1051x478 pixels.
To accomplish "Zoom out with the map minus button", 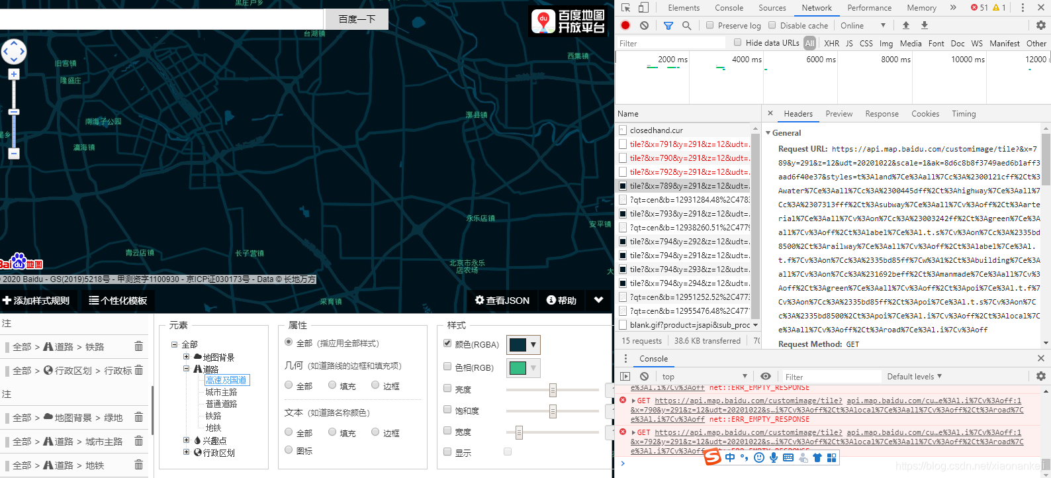I will click(14, 154).
